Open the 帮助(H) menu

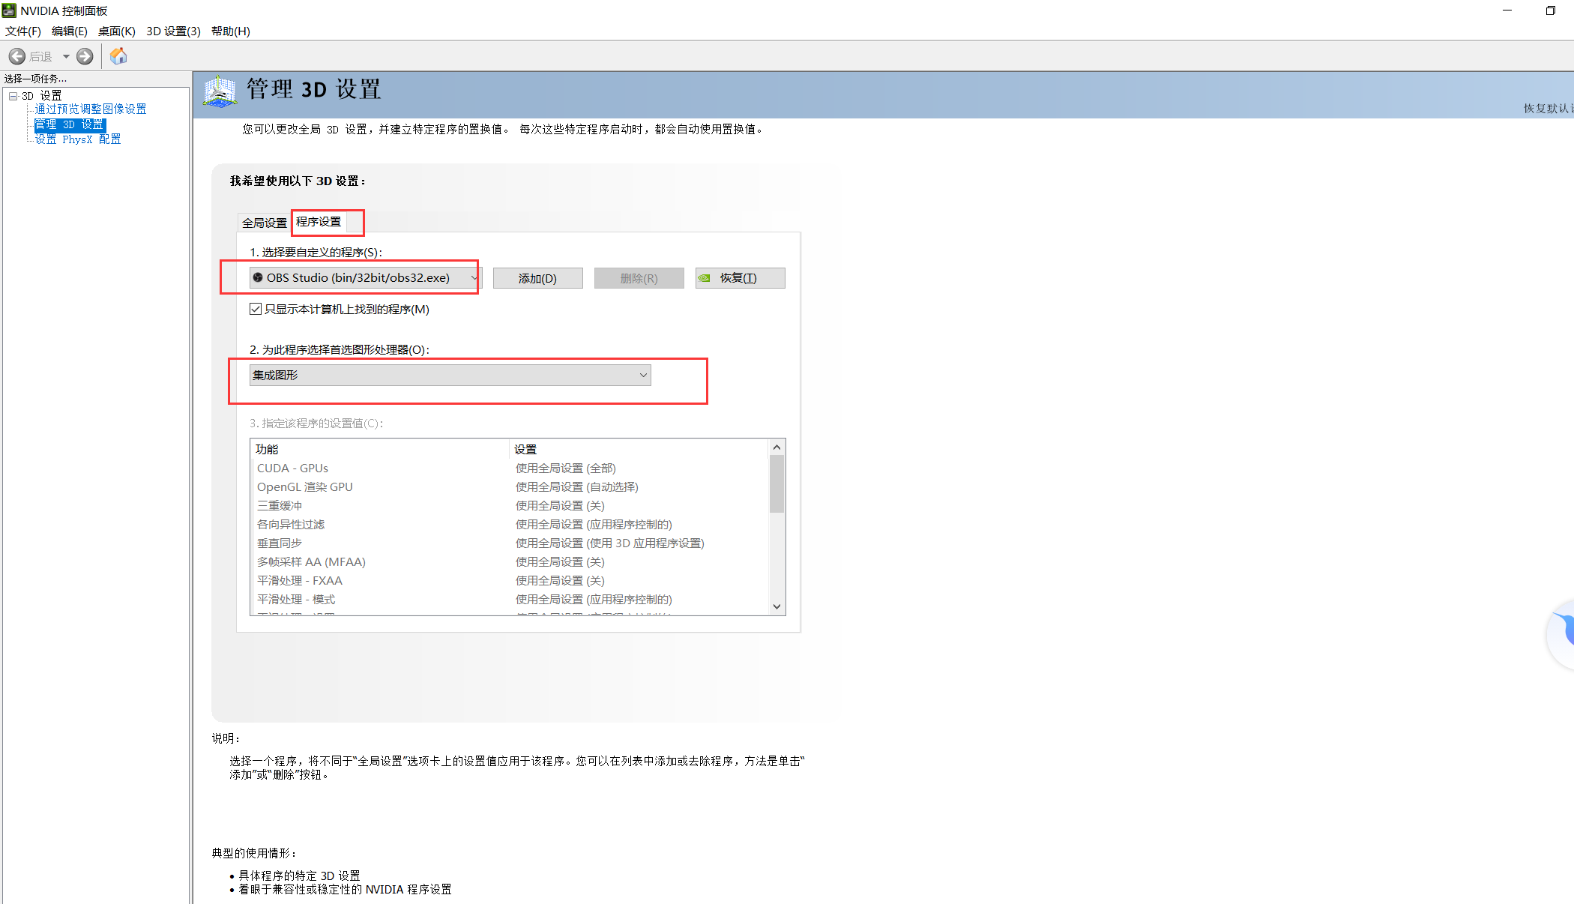click(x=231, y=31)
